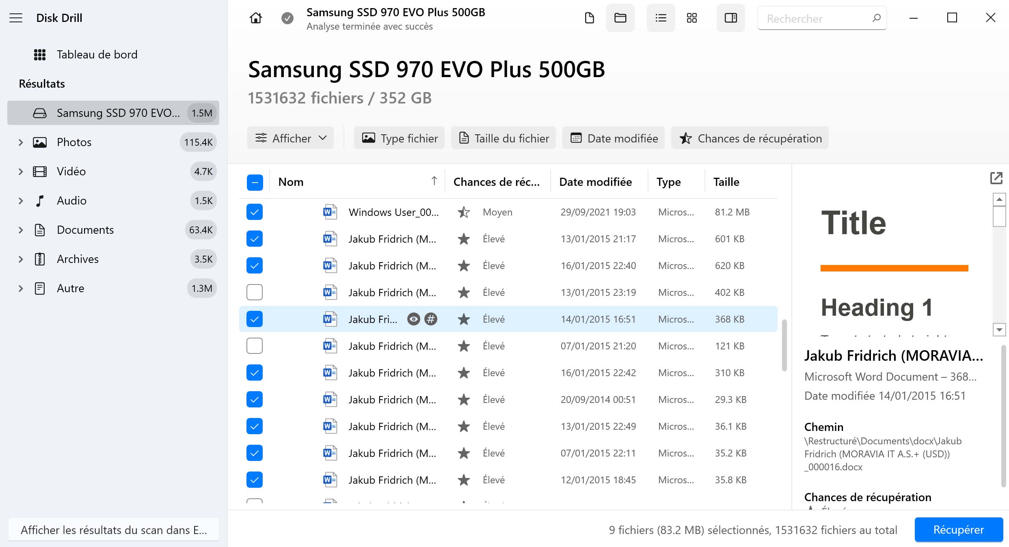This screenshot has height=547, width=1009.
Task: Toggle the preview panel icon
Action: (730, 18)
